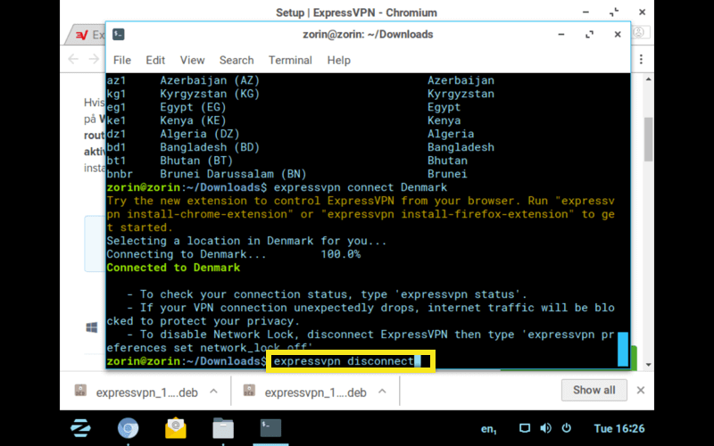Open the Zorin start menu

coord(81,428)
